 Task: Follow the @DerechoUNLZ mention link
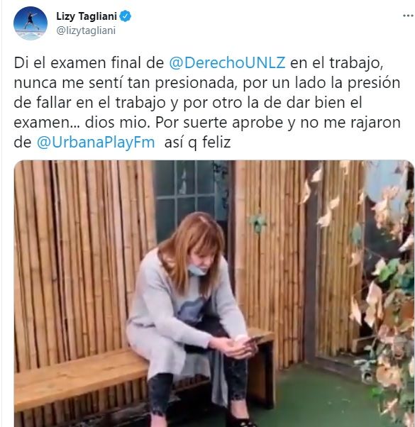pos(227,62)
